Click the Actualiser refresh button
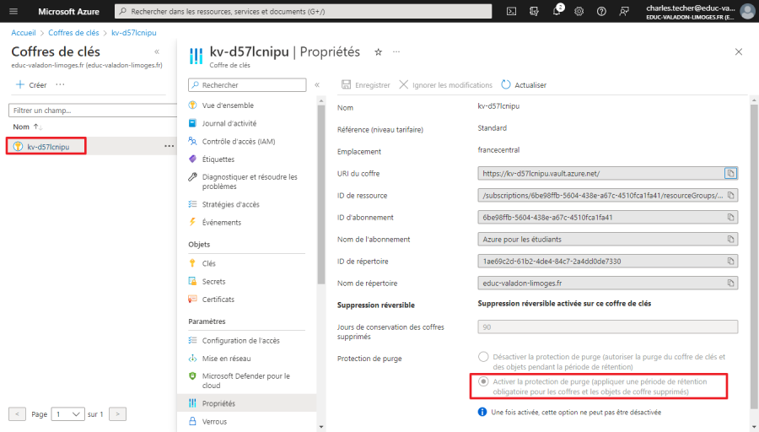The height and width of the screenshot is (432, 759). click(524, 84)
